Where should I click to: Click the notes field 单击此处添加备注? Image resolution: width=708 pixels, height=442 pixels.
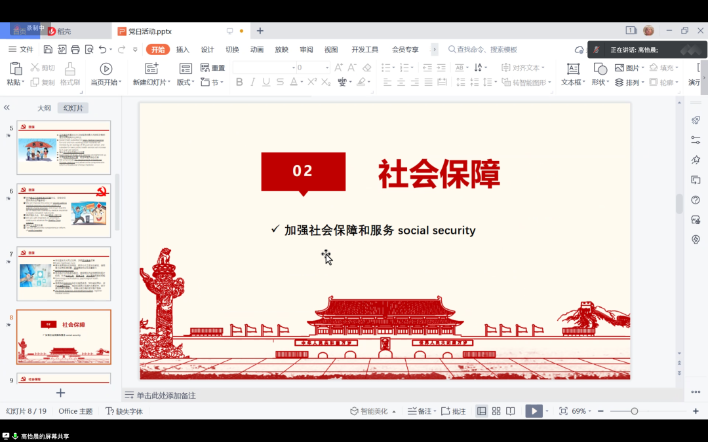point(166,396)
